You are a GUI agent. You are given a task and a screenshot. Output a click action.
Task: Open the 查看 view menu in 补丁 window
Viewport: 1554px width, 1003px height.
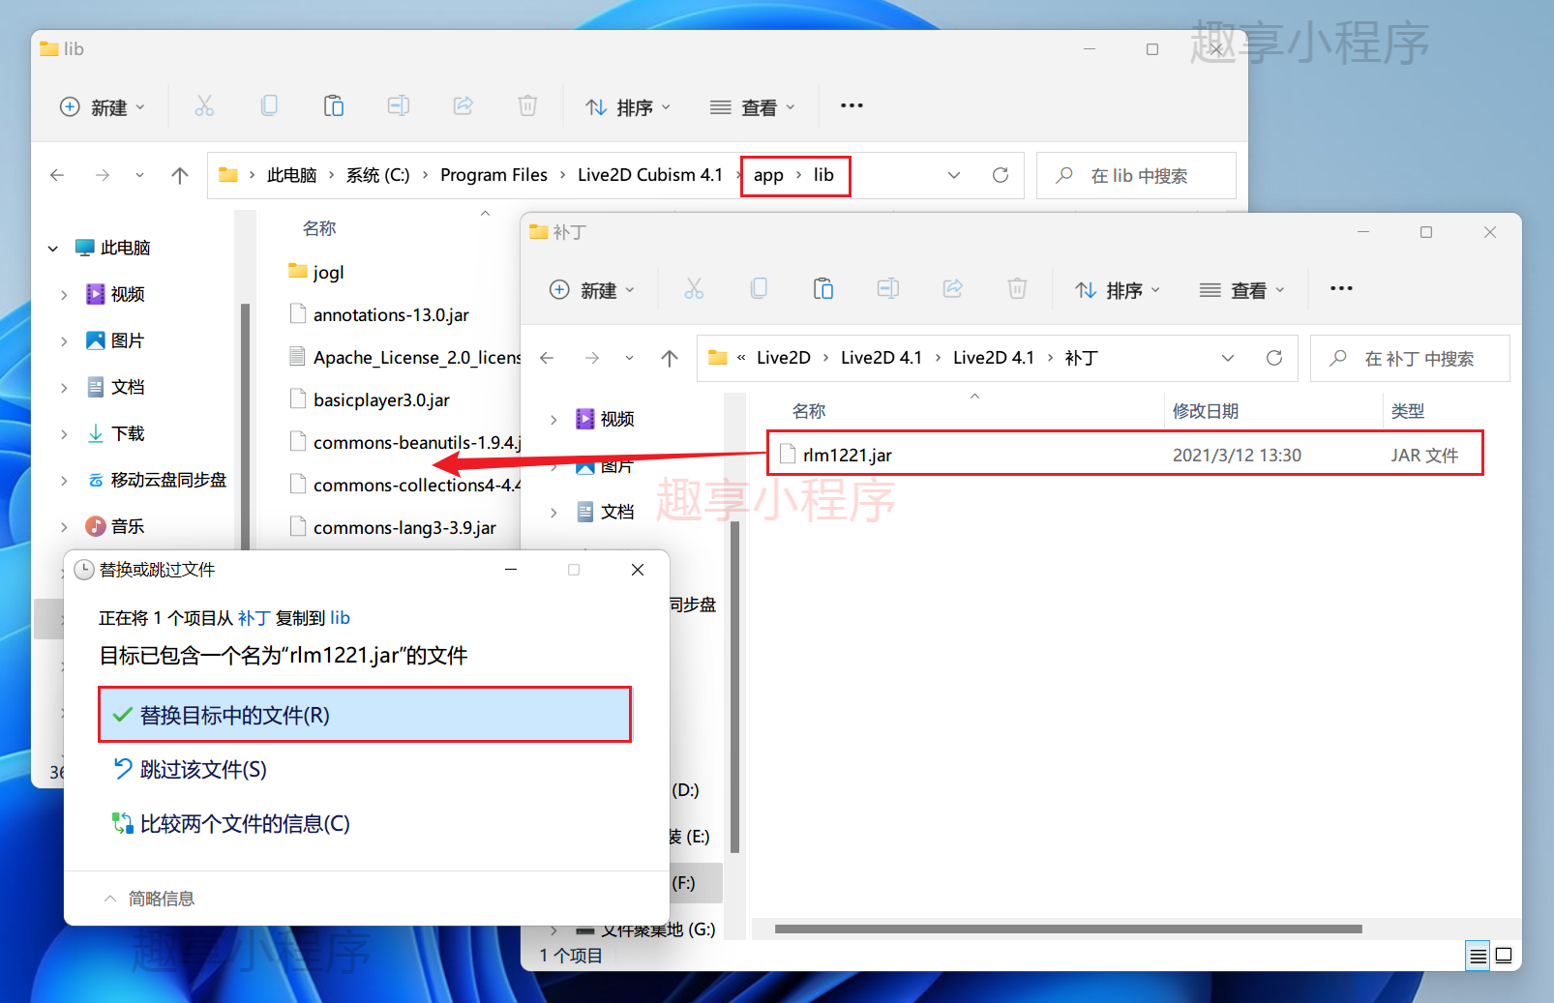(1242, 290)
